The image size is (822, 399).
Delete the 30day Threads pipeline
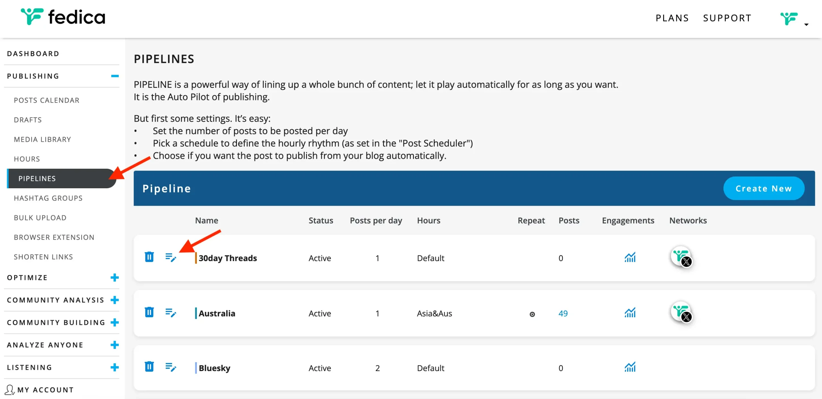coord(149,257)
